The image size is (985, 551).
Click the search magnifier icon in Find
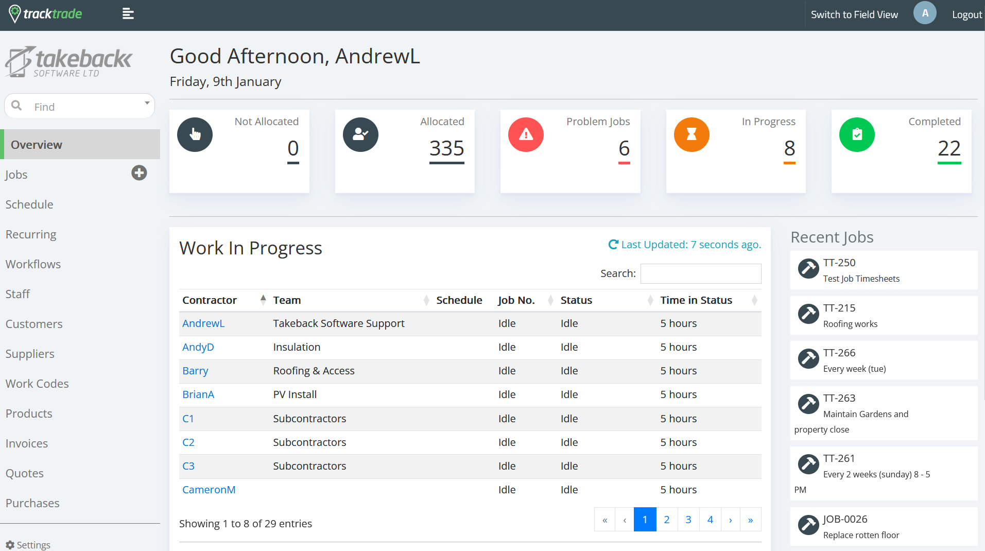(16, 106)
